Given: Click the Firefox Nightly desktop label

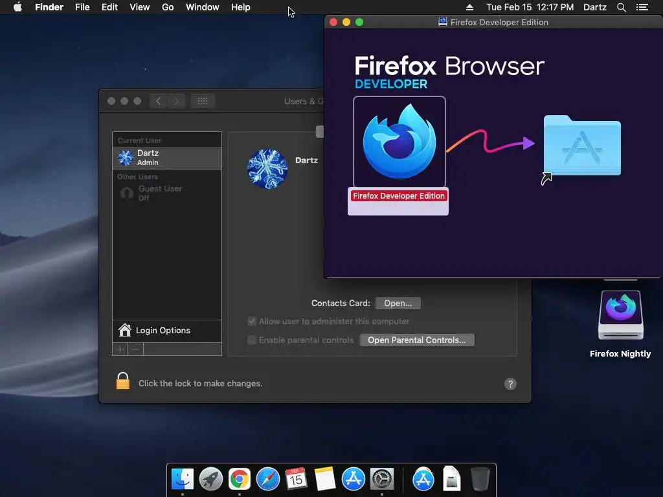Looking at the screenshot, I should point(620,354).
